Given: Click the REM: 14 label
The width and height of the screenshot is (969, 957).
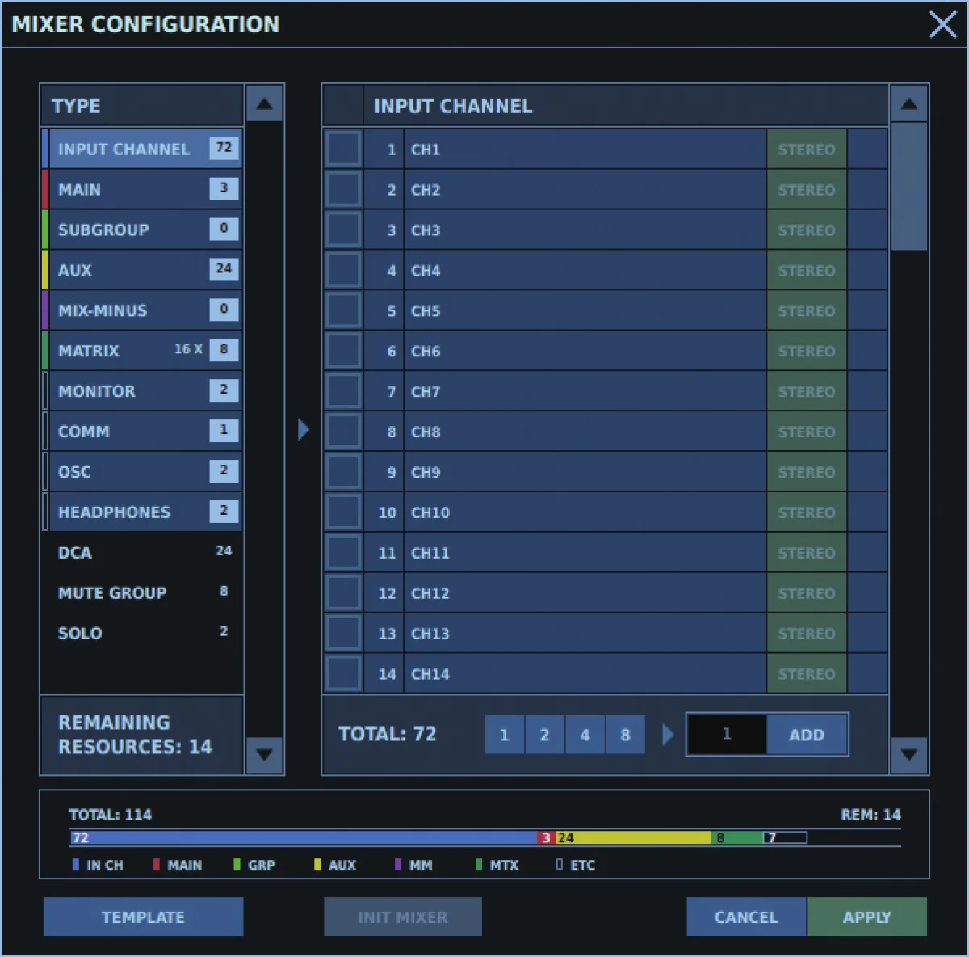Looking at the screenshot, I should (870, 815).
